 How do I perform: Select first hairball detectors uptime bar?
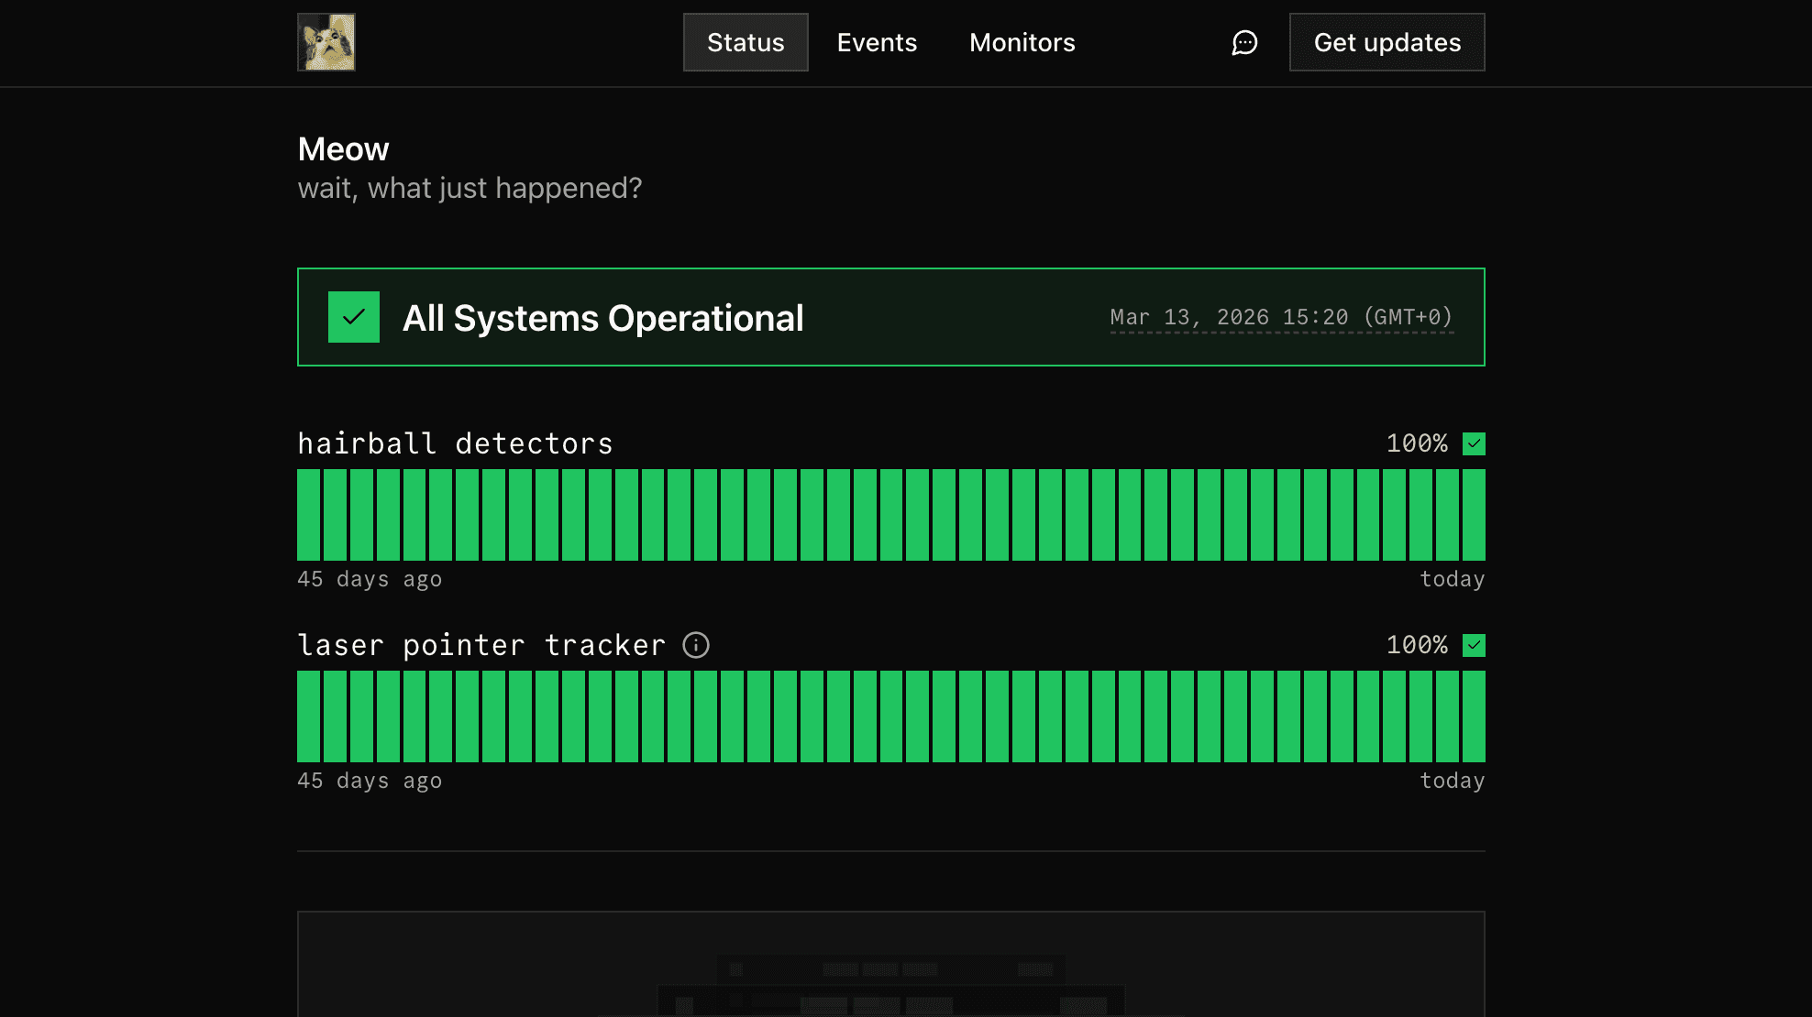[x=308, y=515]
